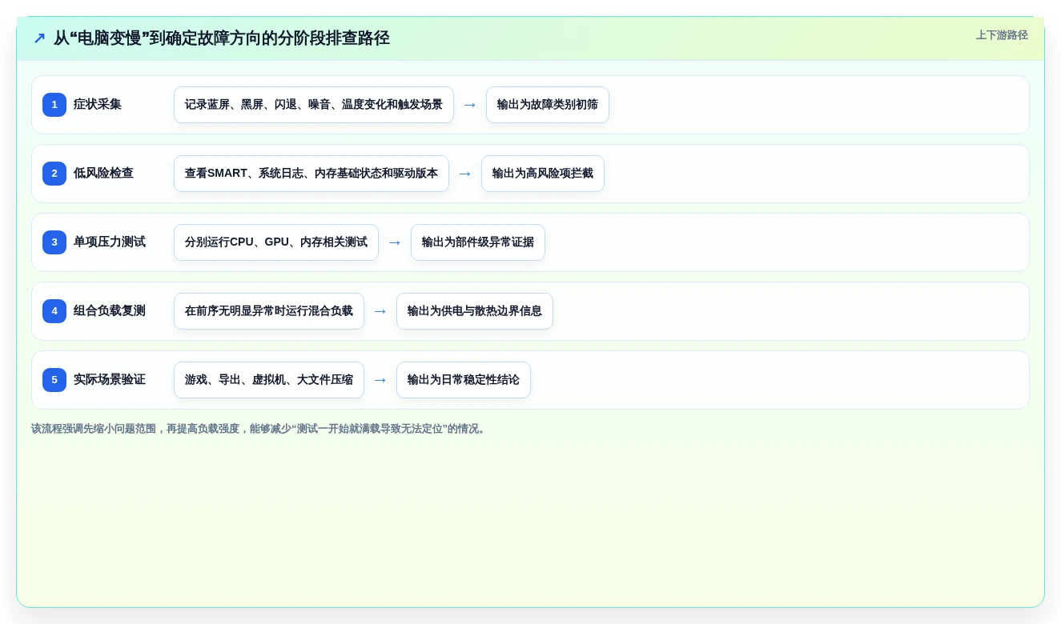The height and width of the screenshot is (624, 1061).
Task: Open the 在前序无明显异常时运行混合负载 box
Action: pos(269,311)
